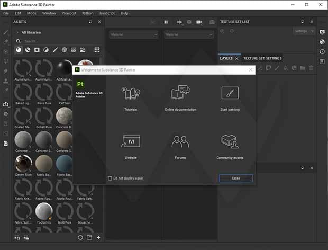
Task: Open the JavaScript menu
Action: tap(107, 13)
